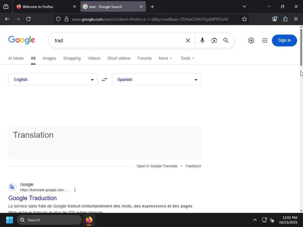Switch to Images tab
303x227 pixels.
click(49, 58)
